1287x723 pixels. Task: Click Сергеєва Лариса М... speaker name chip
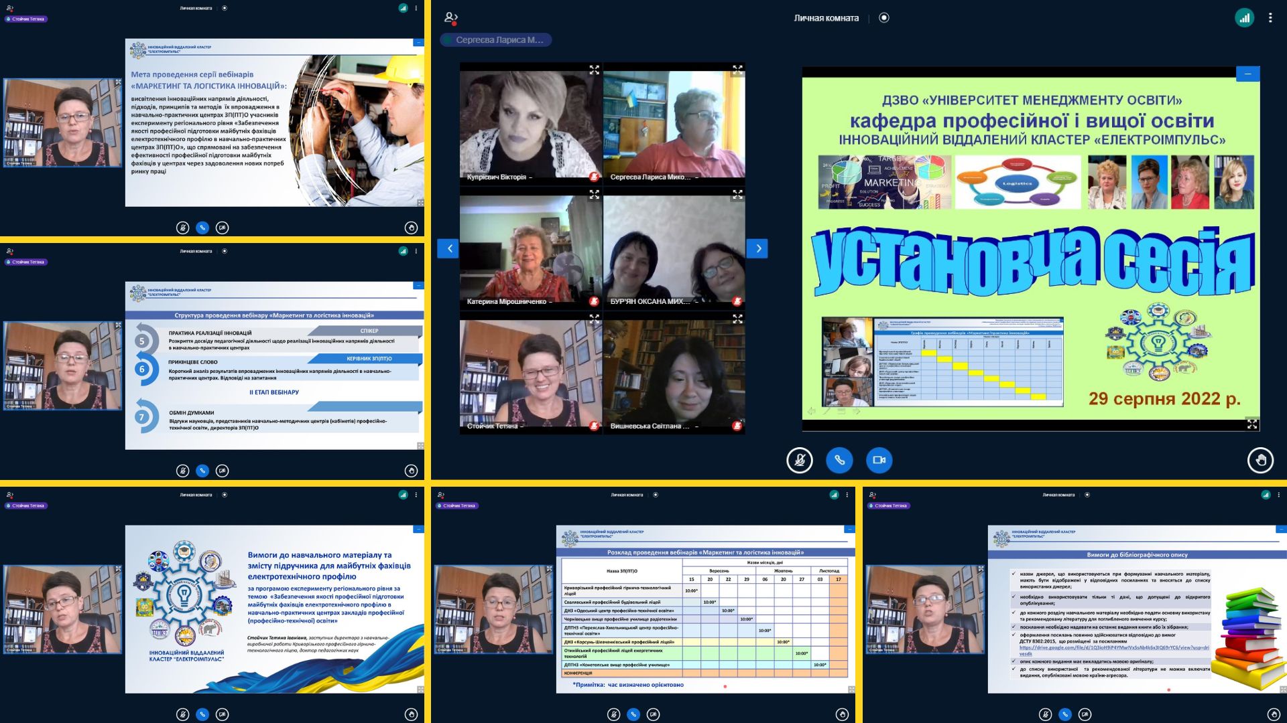tap(496, 40)
